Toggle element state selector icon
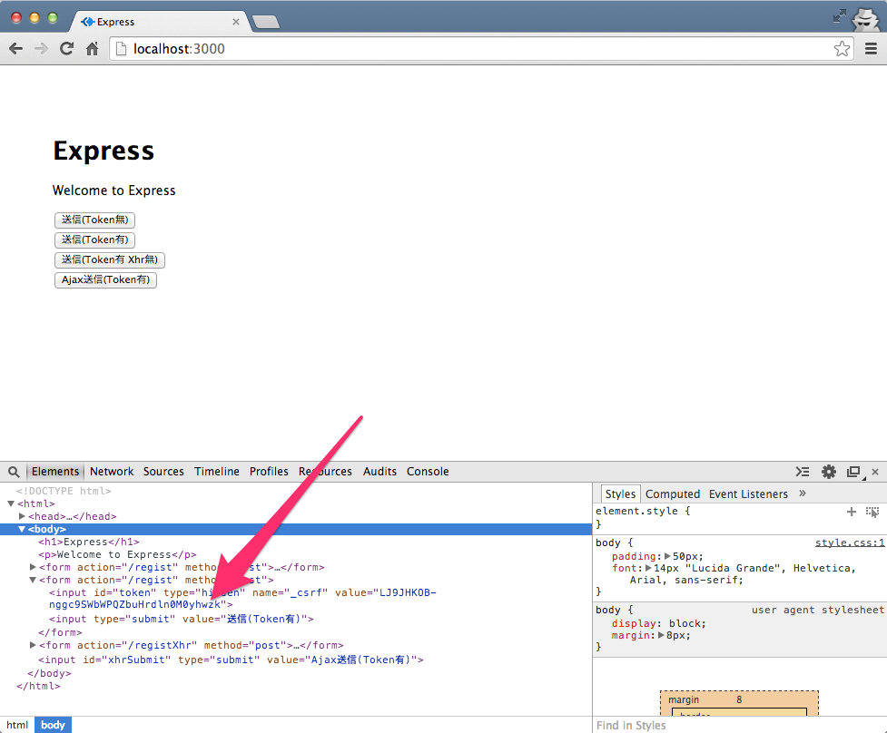The image size is (887, 733). (x=872, y=512)
